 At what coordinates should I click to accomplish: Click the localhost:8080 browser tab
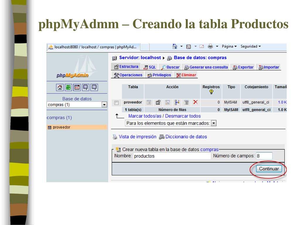click(93, 47)
